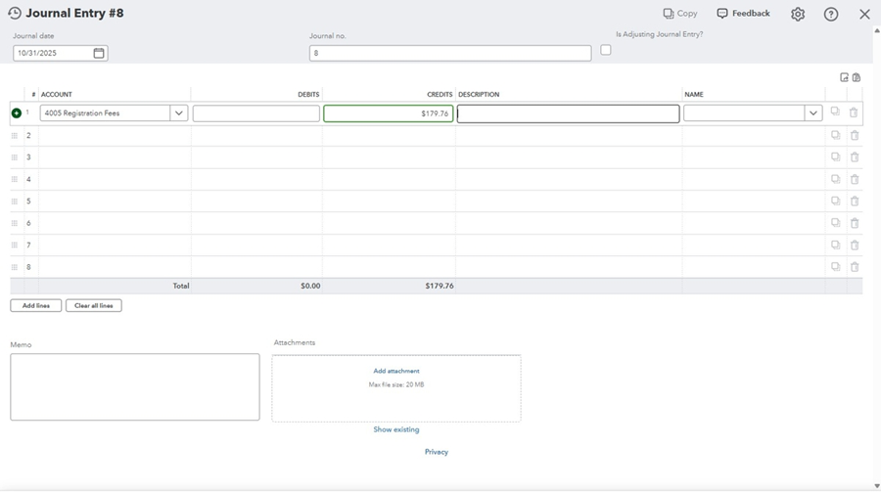Viewport: 881px width, 492px height.
Task: Click the Add lines button
Action: (x=36, y=306)
